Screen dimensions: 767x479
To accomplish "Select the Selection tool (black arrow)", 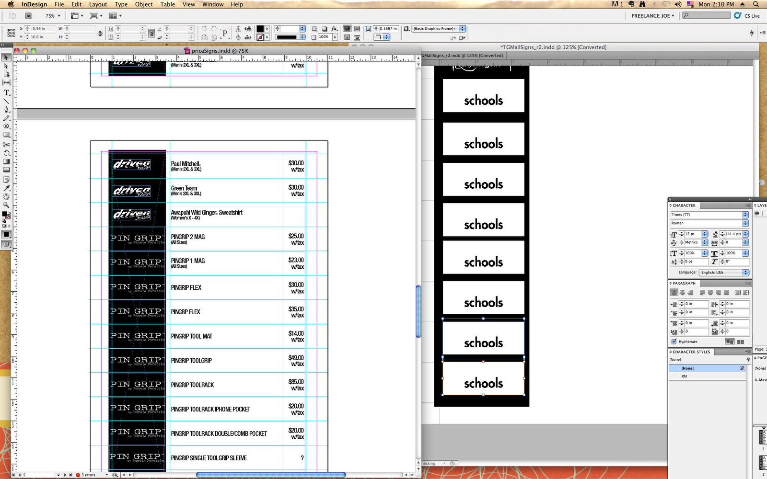I will pyautogui.click(x=6, y=57).
